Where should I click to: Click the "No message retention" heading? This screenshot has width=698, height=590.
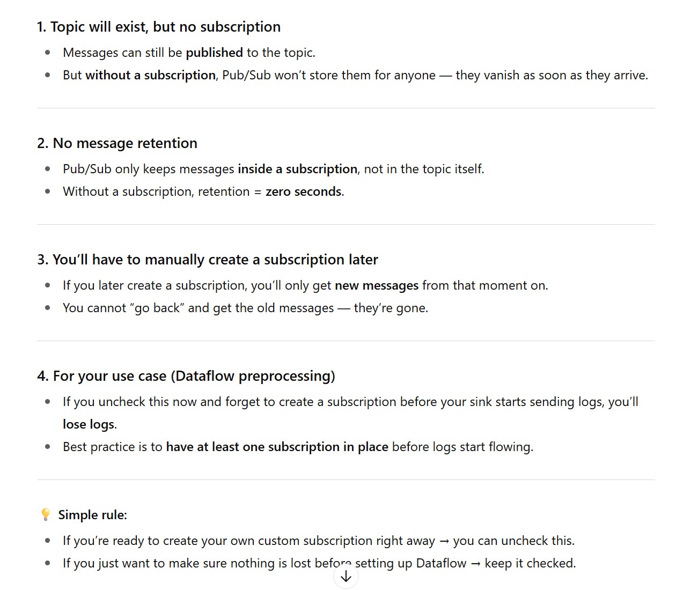117,143
